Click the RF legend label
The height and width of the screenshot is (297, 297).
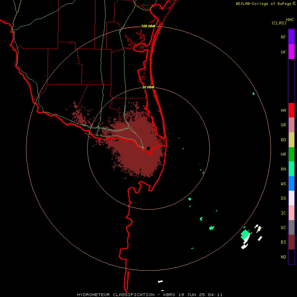click(x=283, y=37)
